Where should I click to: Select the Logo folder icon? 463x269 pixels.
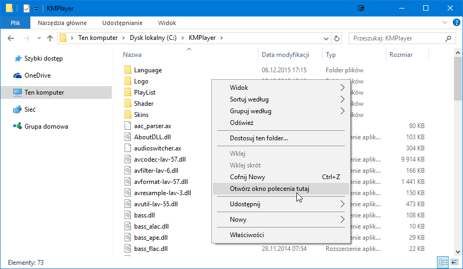128,81
